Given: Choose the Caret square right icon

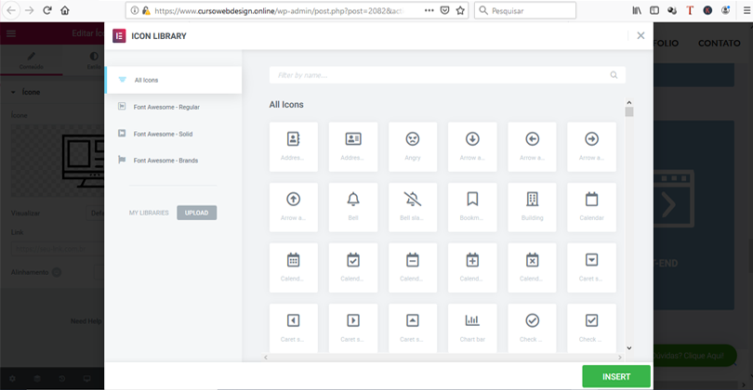Looking at the screenshot, I should click(353, 328).
